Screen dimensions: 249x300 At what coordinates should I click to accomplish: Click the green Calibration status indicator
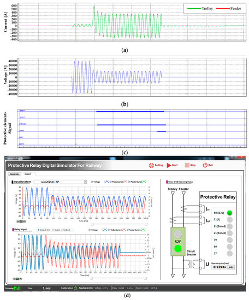click(x=75, y=288)
